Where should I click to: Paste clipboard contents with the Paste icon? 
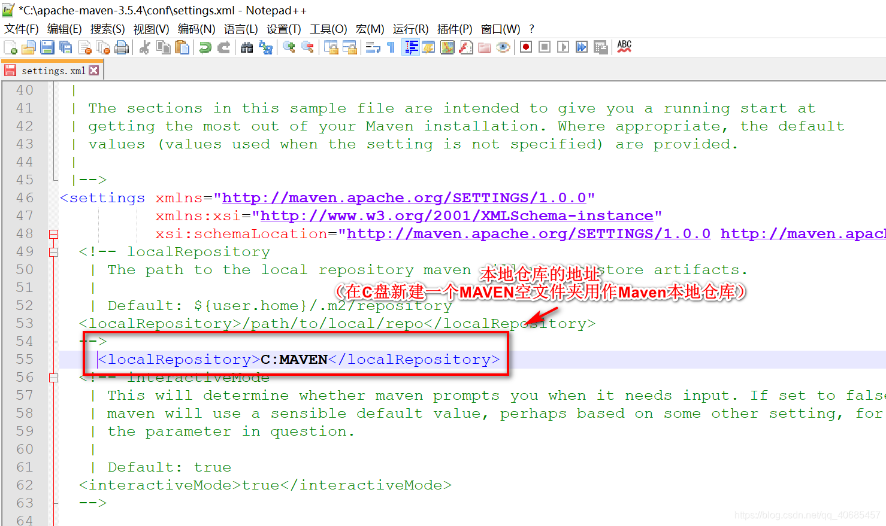(182, 47)
